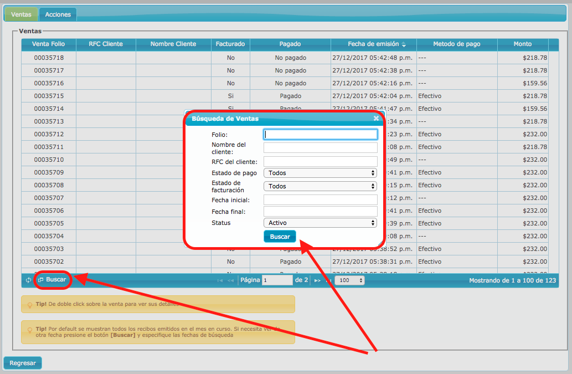The width and height of the screenshot is (572, 374).
Task: Click the Regresar button
Action: [x=23, y=363]
